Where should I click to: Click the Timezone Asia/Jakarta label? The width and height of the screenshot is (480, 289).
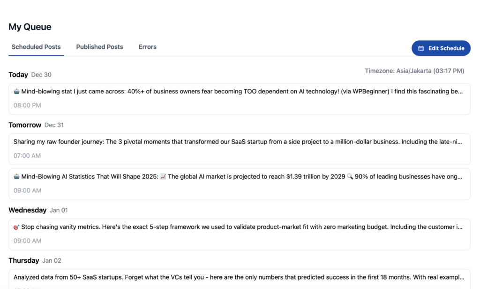coord(414,71)
